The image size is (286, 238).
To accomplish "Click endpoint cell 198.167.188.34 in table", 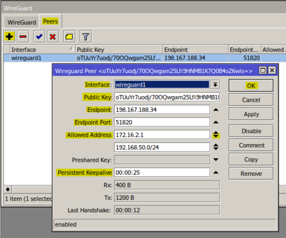I will 196,58.
